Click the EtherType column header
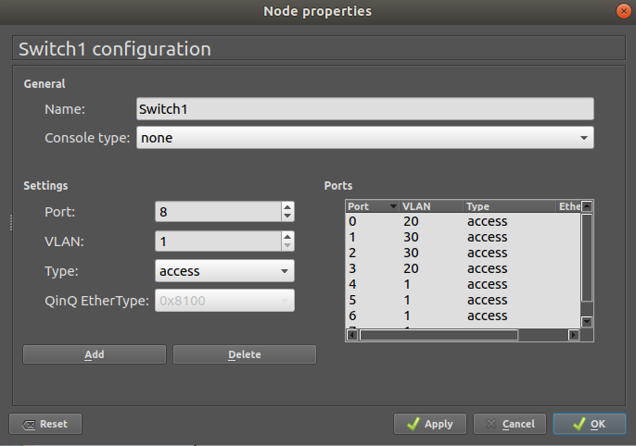The image size is (636, 446). [x=569, y=206]
